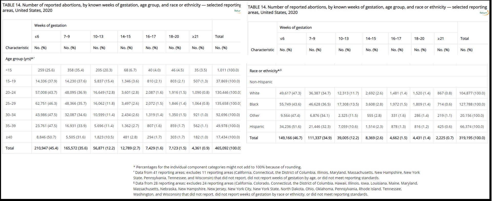Select the "≥40" age group row label
The width and height of the screenshot is (492, 201).
coord(9,137)
